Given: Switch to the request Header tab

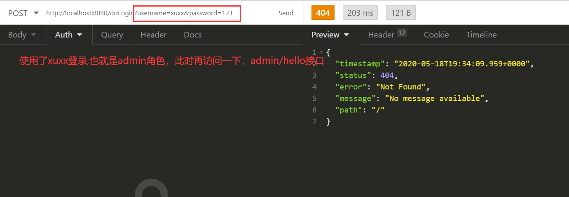Looking at the screenshot, I should coord(153,35).
